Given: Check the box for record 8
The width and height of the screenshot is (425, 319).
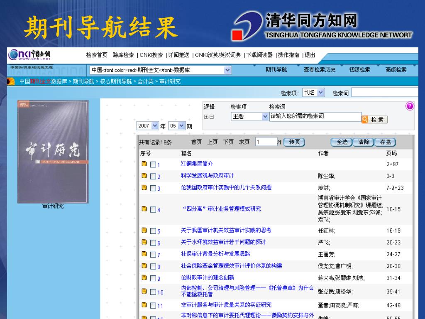Looking at the screenshot, I should click(x=153, y=266).
